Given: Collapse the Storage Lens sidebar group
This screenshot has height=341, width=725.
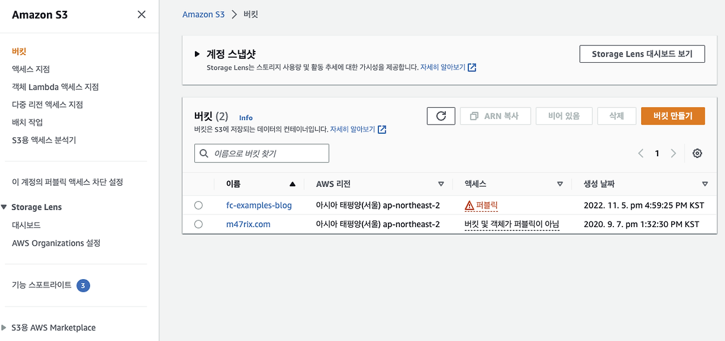Looking at the screenshot, I should pyautogui.click(x=5, y=207).
